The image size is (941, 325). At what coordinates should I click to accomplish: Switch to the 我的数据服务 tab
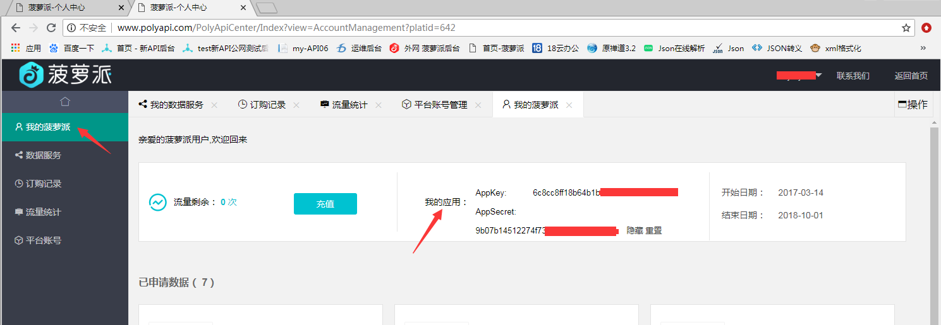[176, 105]
